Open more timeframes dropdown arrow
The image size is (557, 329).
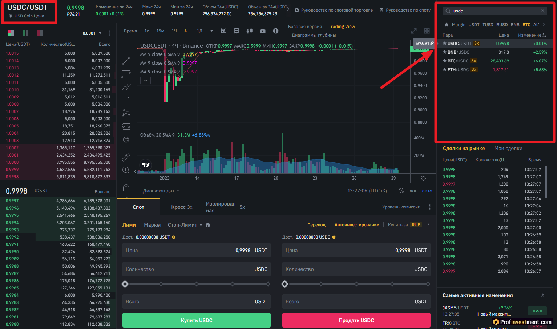(212, 31)
